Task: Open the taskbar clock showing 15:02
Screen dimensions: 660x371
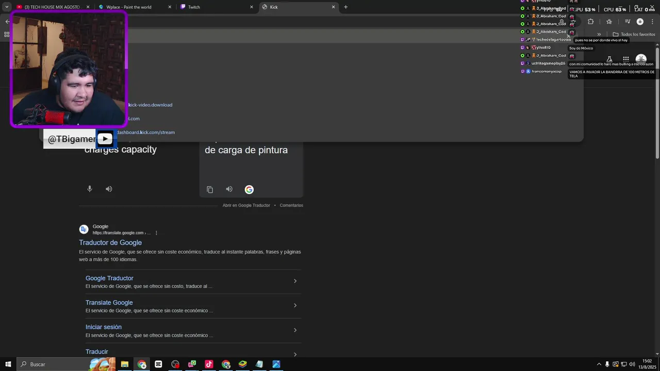Action: click(x=647, y=364)
